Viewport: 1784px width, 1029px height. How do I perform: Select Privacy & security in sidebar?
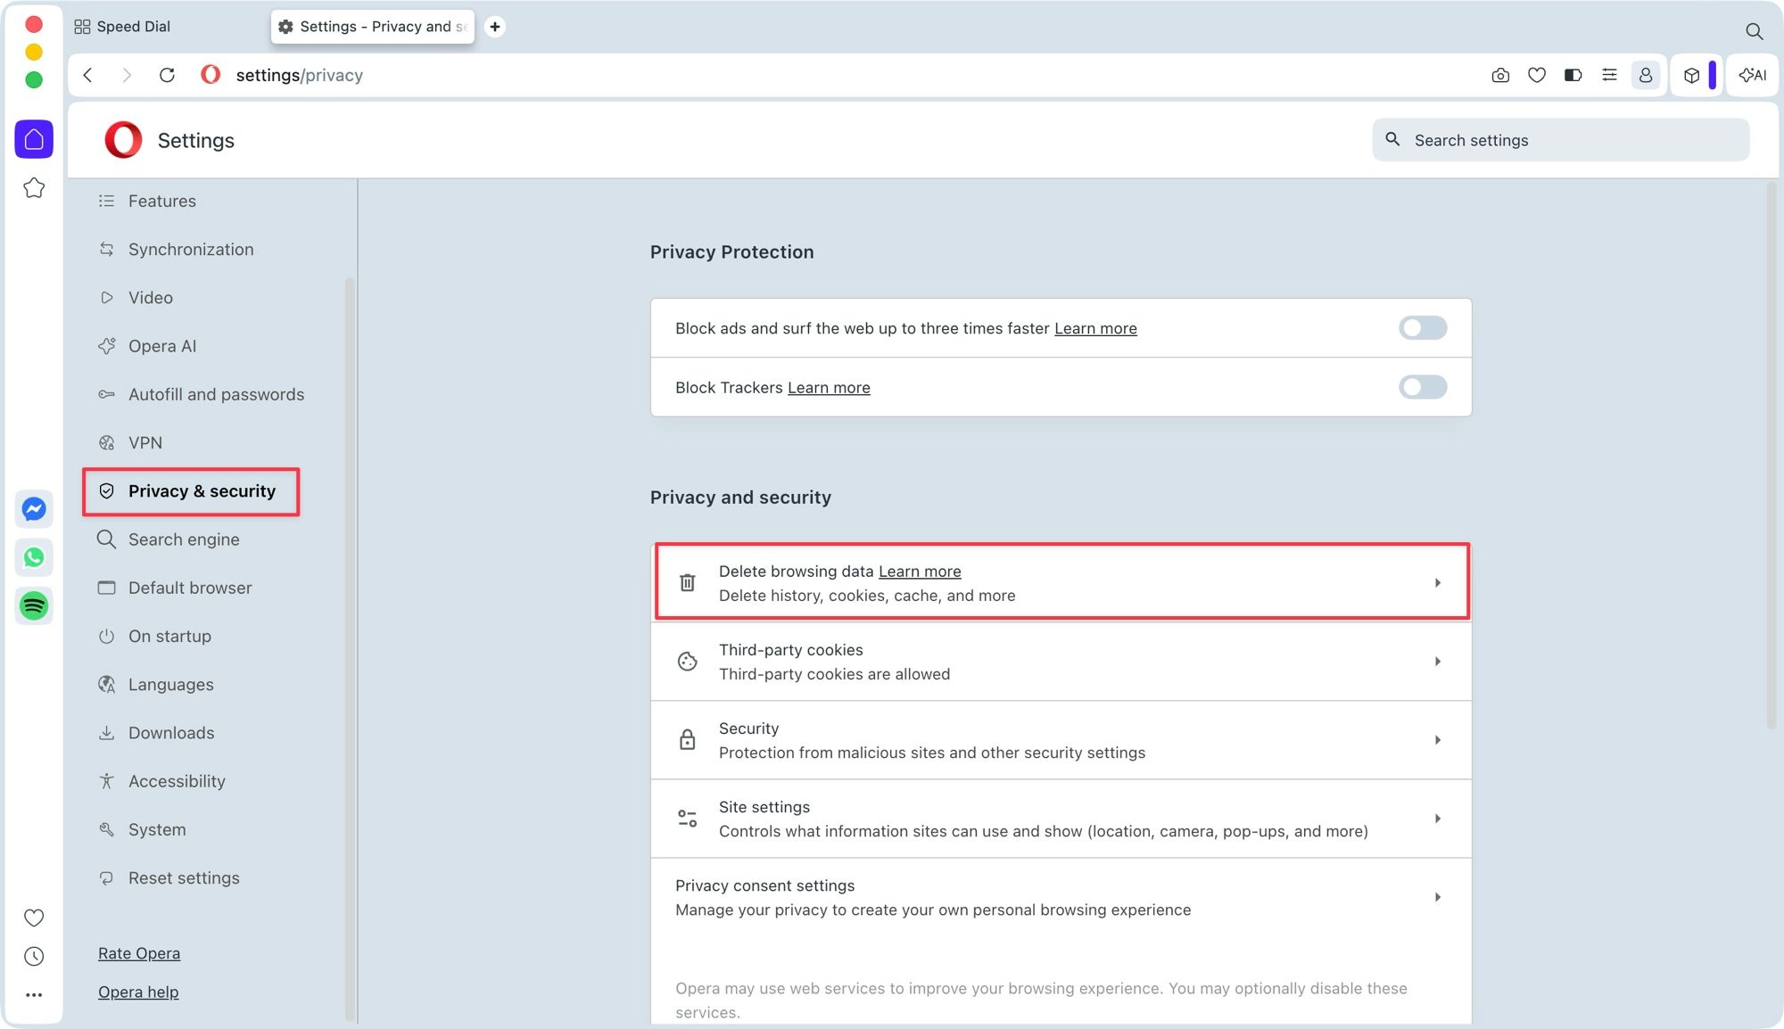pyautogui.click(x=191, y=491)
